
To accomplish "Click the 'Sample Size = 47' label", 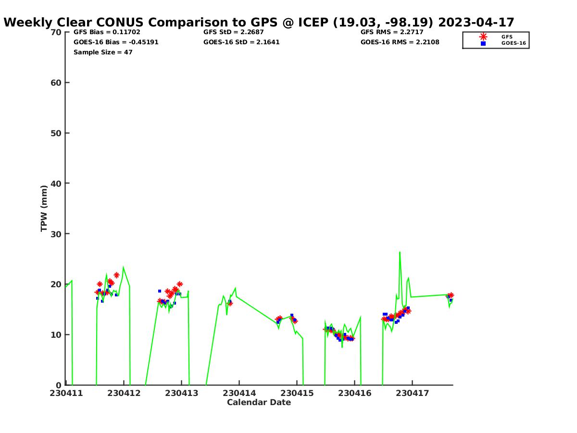I will coord(103,52).
